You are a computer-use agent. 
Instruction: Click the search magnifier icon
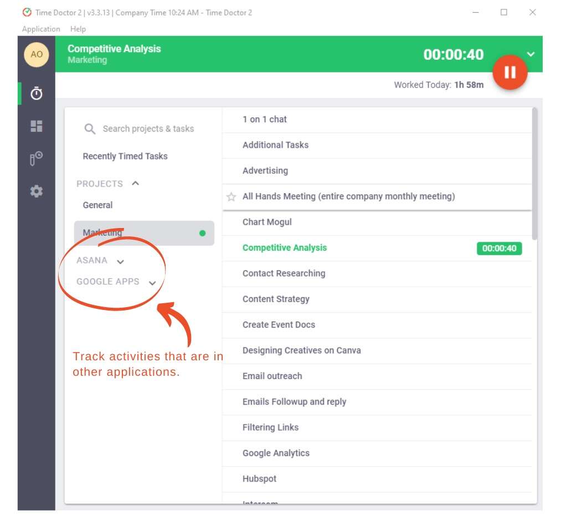click(90, 129)
